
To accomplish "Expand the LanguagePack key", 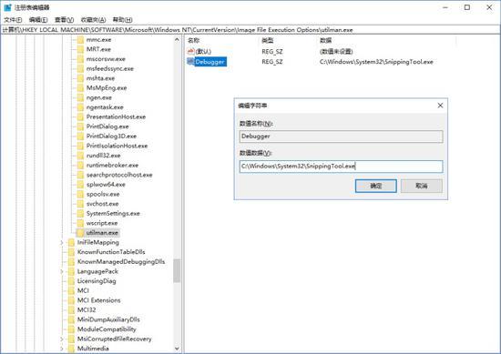I will [x=62, y=271].
